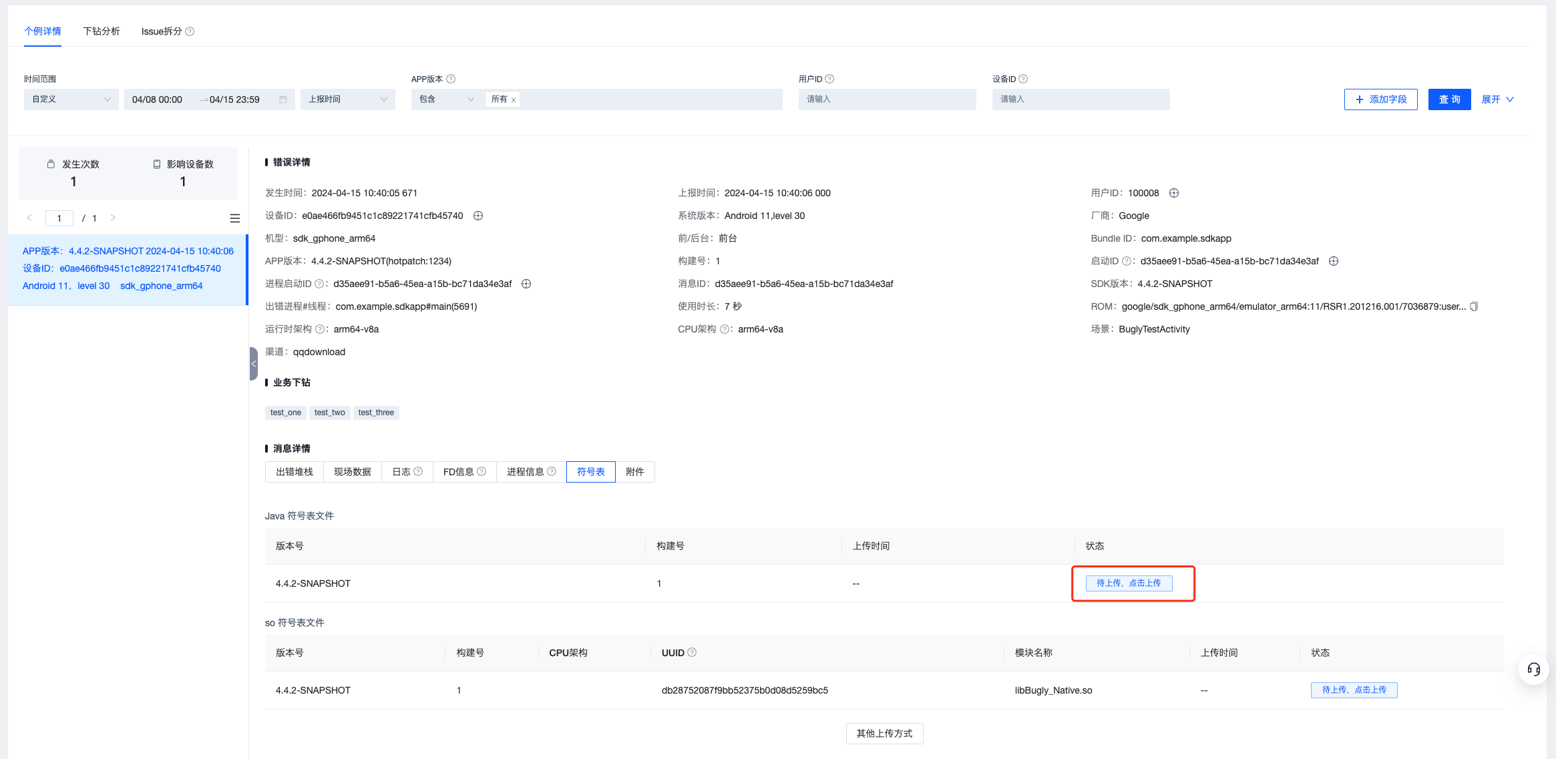Screen dimensions: 1556x759
Task: Click the 发生次数 counter
Action: click(x=73, y=173)
